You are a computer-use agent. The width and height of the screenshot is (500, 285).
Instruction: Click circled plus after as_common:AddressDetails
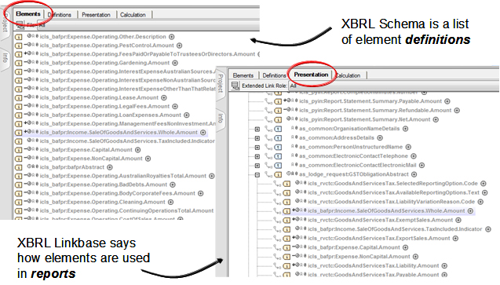coord(380,138)
